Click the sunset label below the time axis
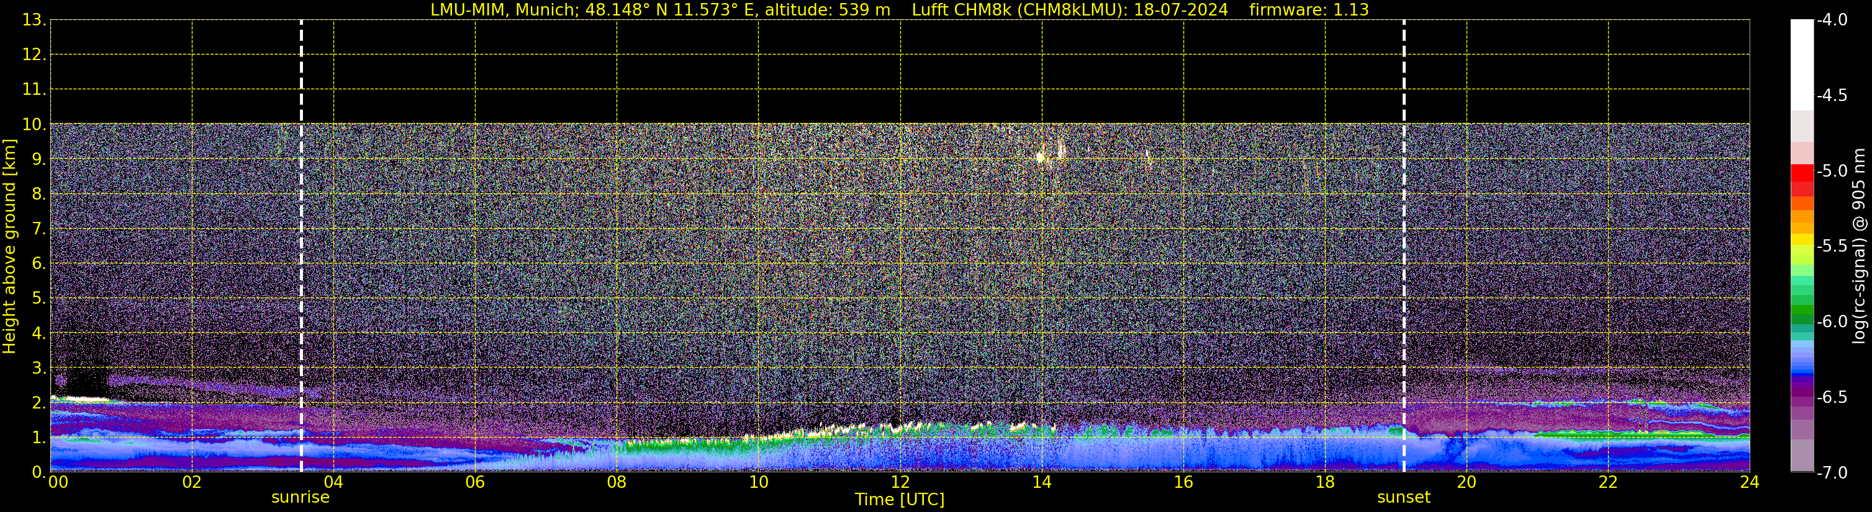 click(x=1403, y=498)
